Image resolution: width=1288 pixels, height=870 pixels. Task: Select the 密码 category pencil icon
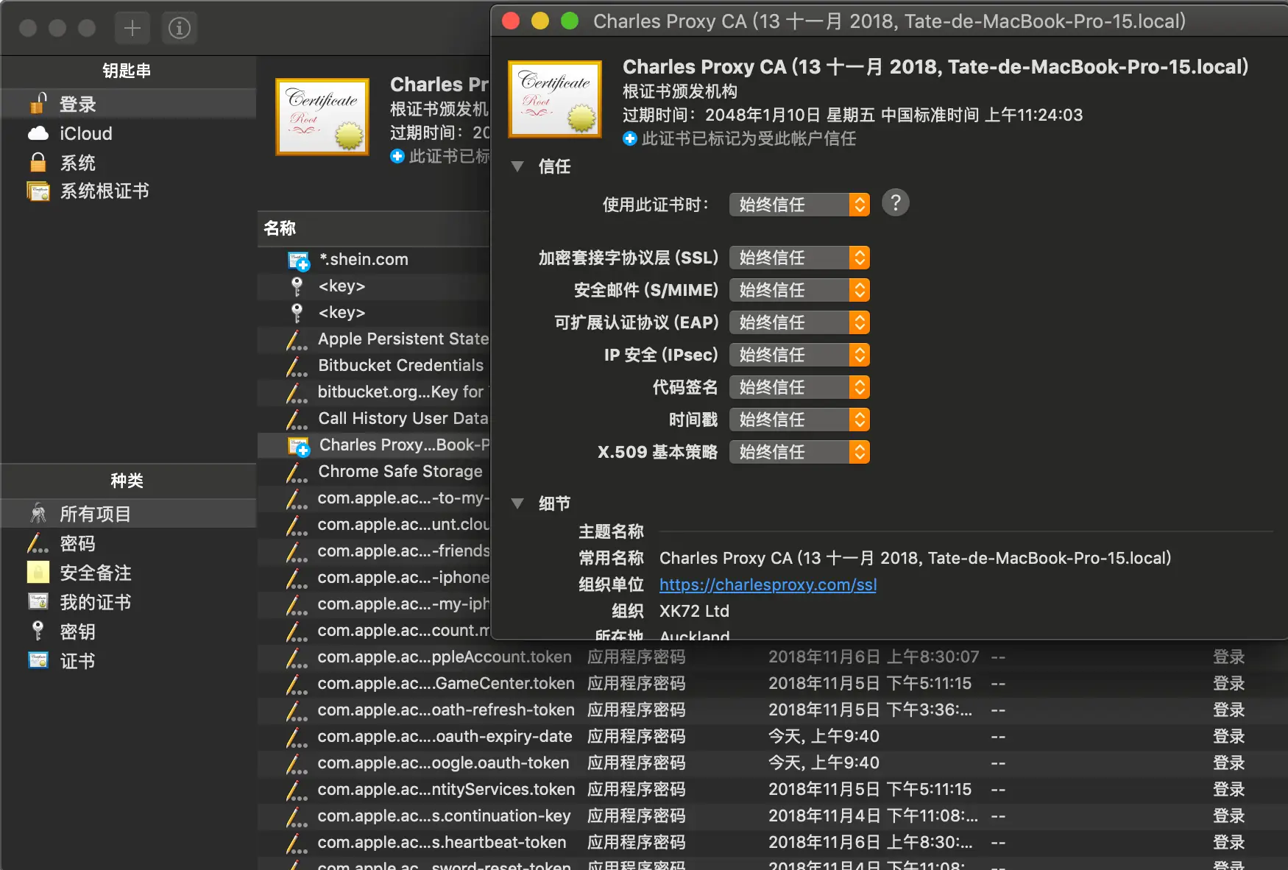38,543
